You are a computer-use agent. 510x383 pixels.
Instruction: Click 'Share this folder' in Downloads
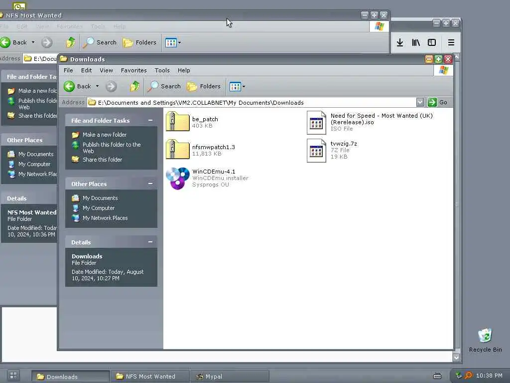[102, 160]
